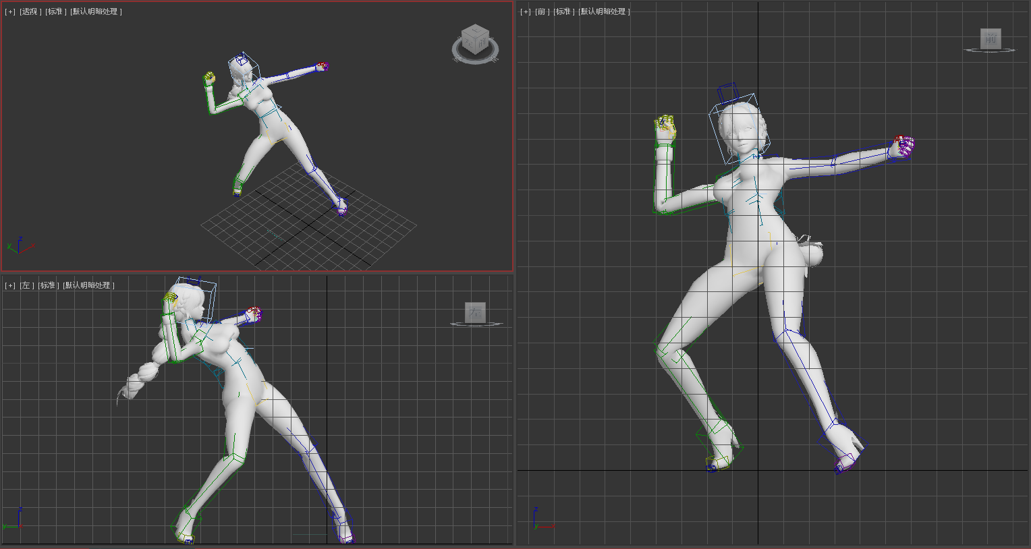Select the red extended fist bones in front viewport
This screenshot has width=1031, height=549.
[x=903, y=146]
